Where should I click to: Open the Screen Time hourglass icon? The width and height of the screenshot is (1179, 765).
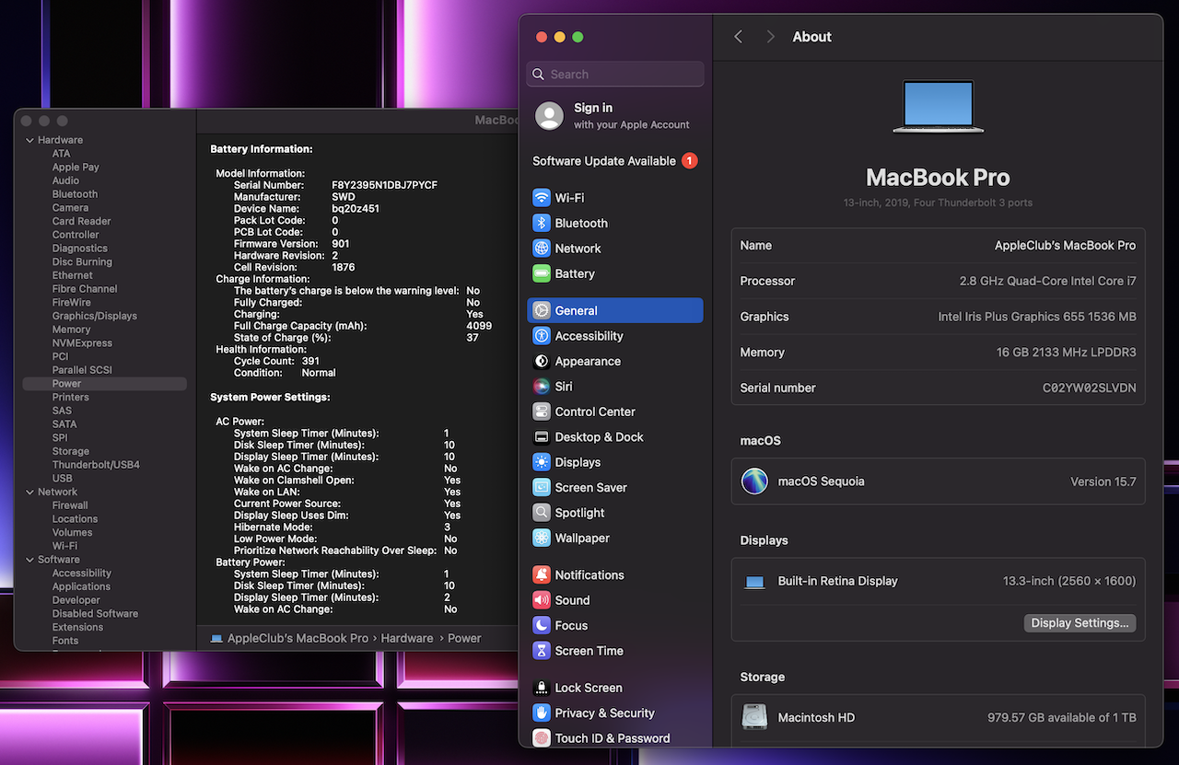[x=542, y=651]
